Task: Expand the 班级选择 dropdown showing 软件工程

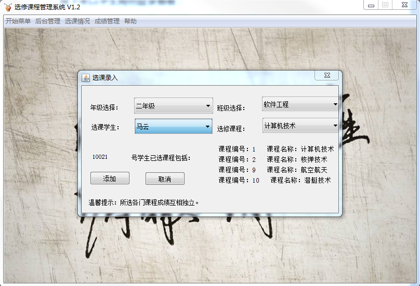Action: 300,104
